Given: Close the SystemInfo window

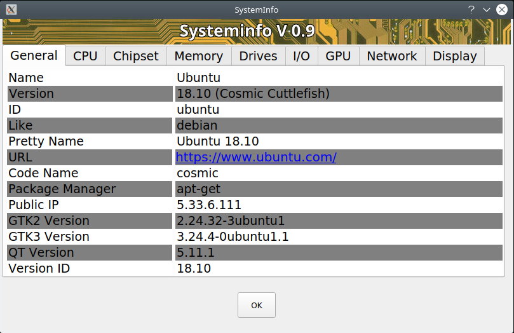Looking at the screenshot, I should click(502, 10).
